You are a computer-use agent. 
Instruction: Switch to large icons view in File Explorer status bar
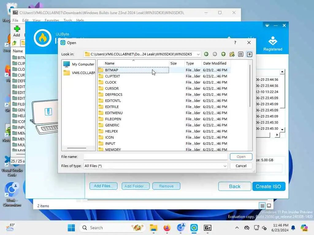(x=269, y=206)
